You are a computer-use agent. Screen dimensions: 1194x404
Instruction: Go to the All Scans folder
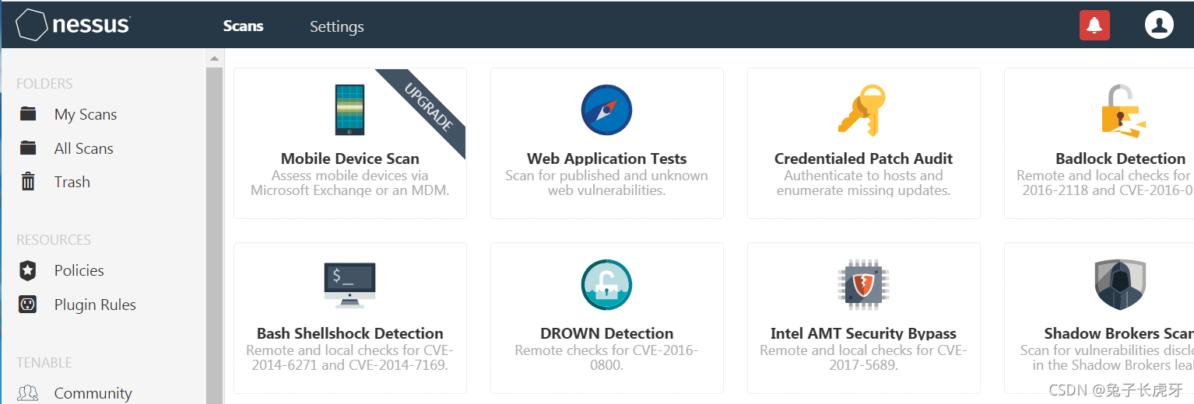pos(83,148)
